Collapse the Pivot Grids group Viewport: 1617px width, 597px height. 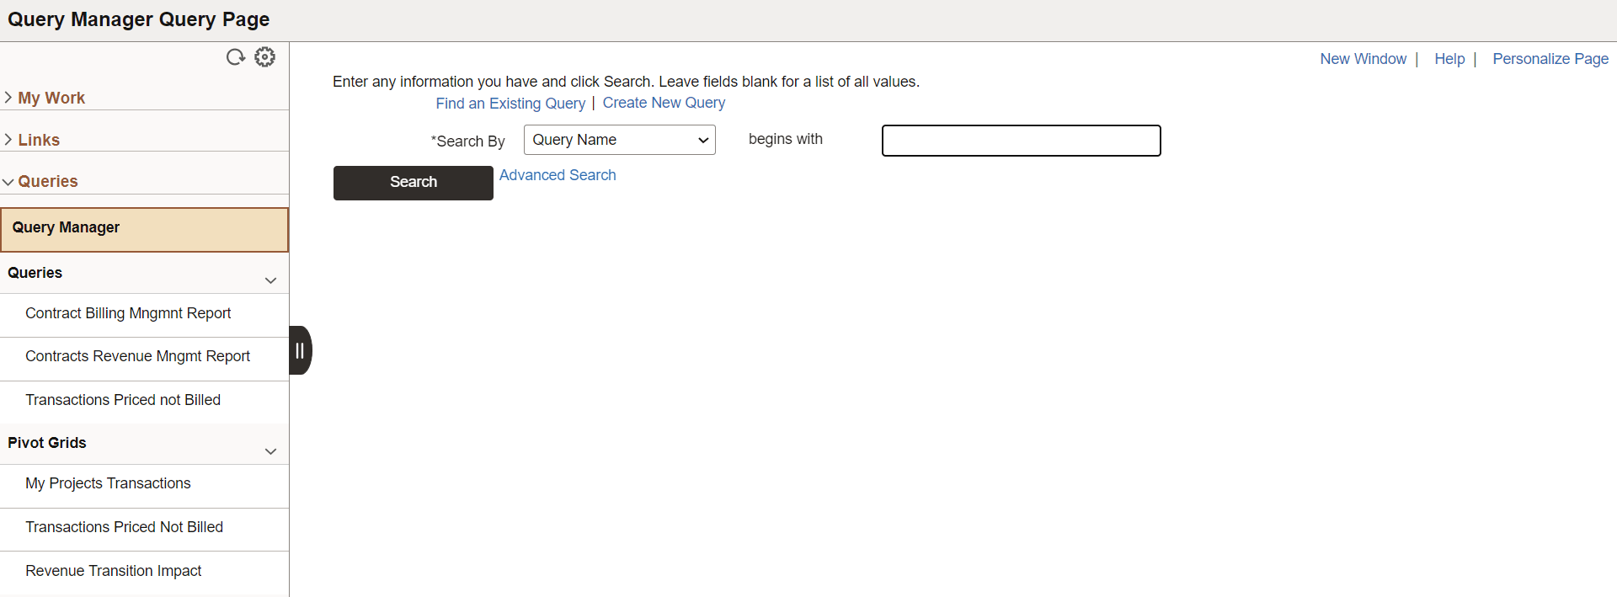tap(270, 451)
